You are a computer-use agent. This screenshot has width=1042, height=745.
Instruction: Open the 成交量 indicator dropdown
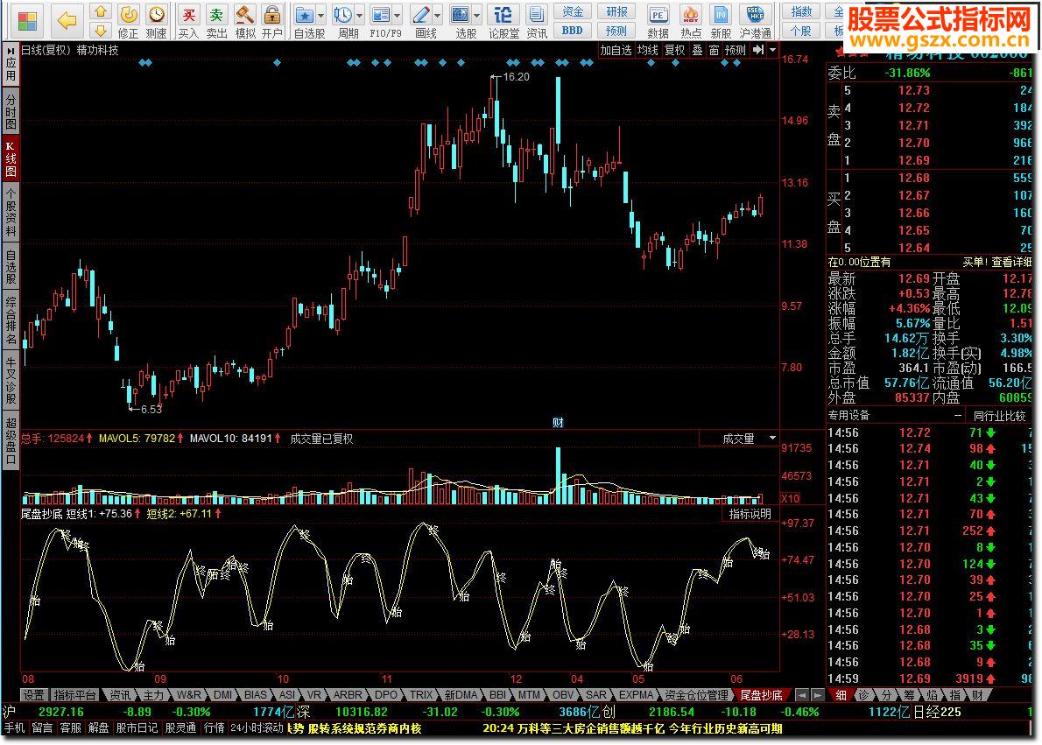click(772, 438)
